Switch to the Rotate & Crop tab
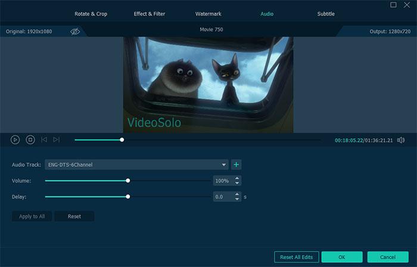Image resolution: width=417 pixels, height=267 pixels. pyautogui.click(x=91, y=14)
